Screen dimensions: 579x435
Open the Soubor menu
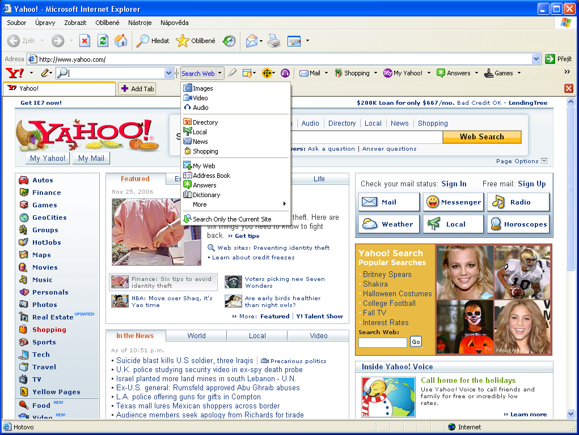[16, 23]
